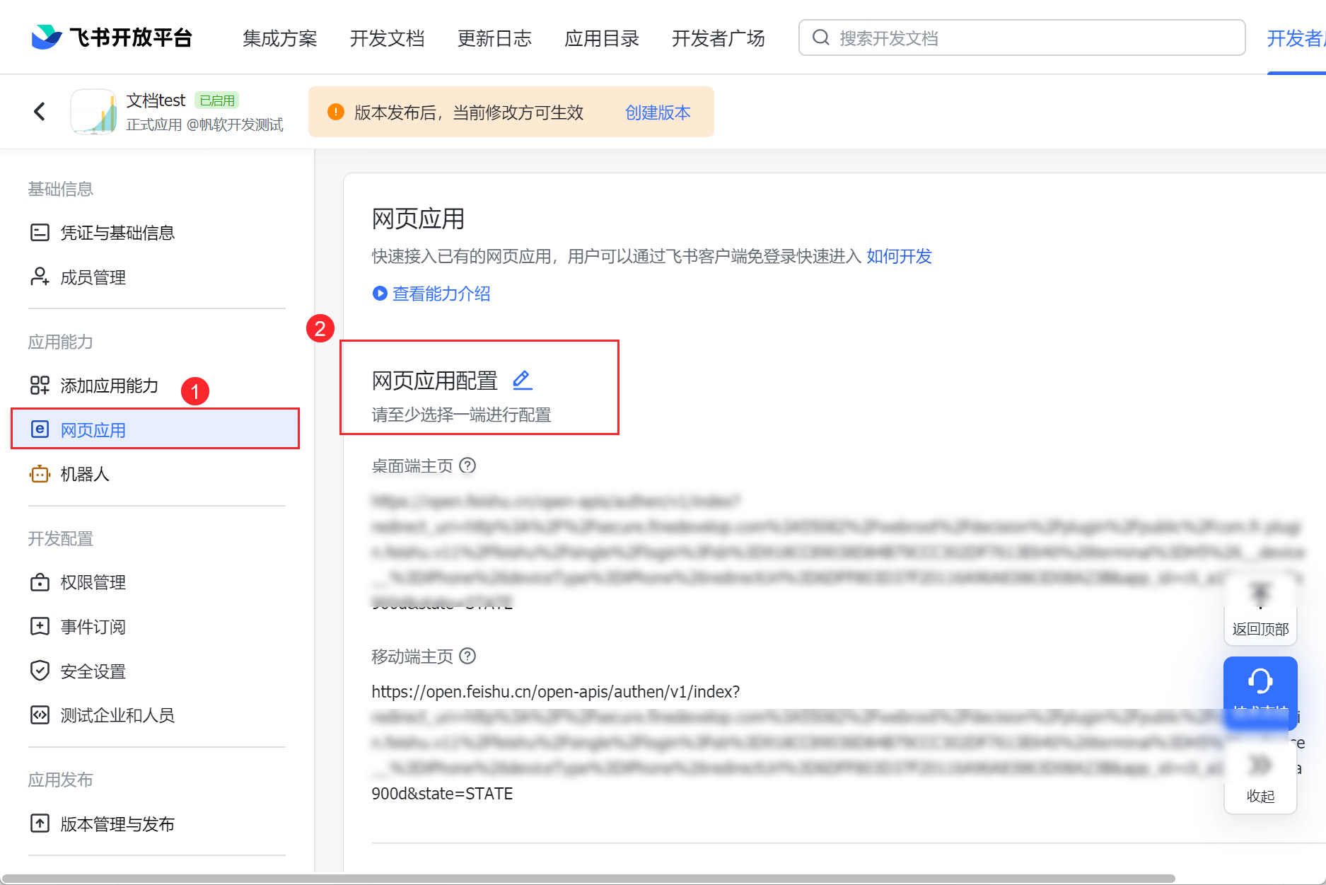Image resolution: width=1326 pixels, height=885 pixels.
Task: Edit 网页应用配置 with the pencil icon
Action: (522, 380)
